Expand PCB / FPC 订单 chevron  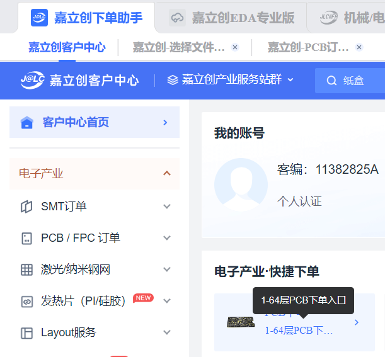point(167,238)
